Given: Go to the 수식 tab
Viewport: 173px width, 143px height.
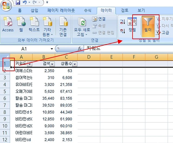Looking at the screenshot, I should coord(88,11).
